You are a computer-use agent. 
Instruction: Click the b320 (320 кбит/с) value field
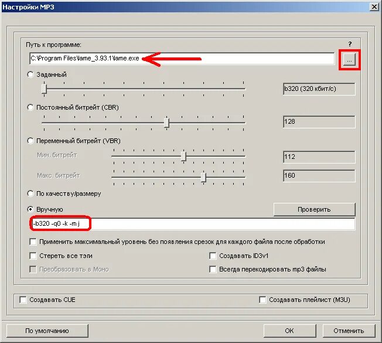[319, 89]
